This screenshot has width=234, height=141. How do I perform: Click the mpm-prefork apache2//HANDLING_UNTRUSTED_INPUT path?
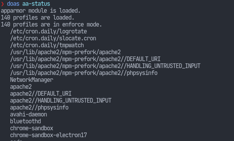point(105,66)
